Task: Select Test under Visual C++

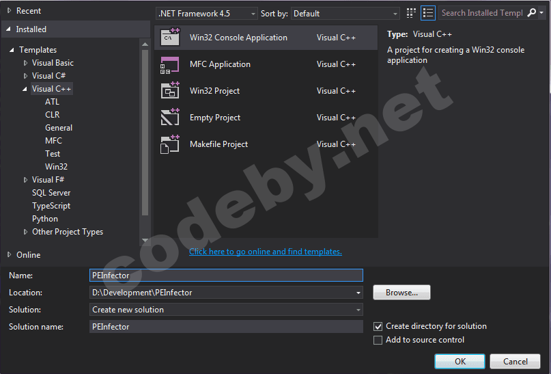Action: (x=53, y=154)
